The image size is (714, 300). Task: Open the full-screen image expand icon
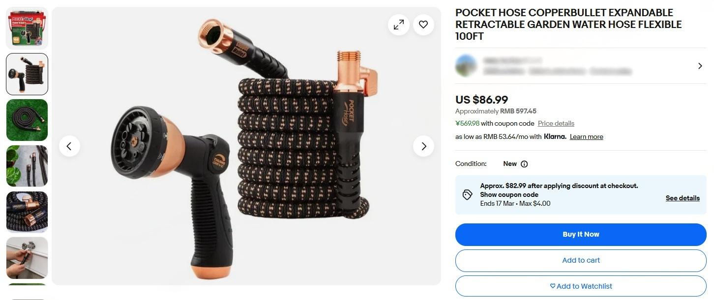pyautogui.click(x=399, y=25)
